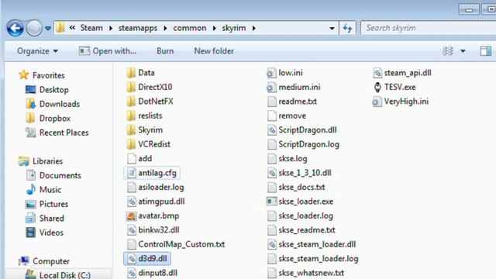Select skse_docs.txt file

click(x=296, y=188)
